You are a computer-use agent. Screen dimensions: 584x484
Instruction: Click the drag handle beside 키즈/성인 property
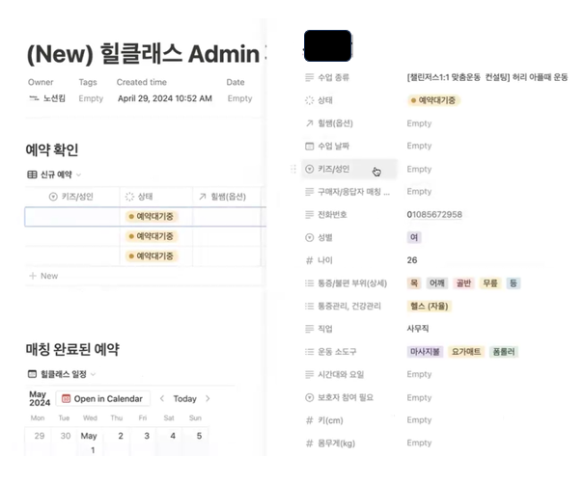pos(293,169)
